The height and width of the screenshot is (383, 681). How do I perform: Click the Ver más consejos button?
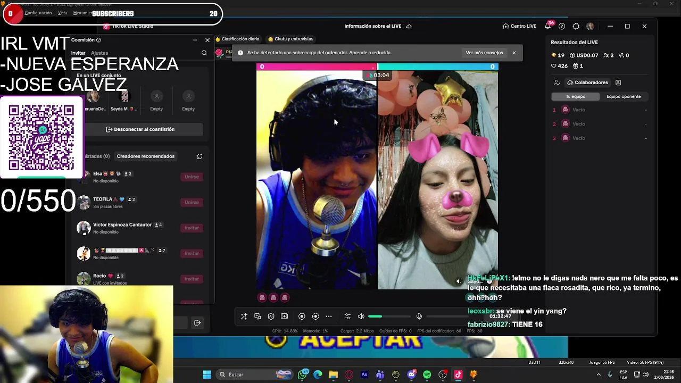[x=484, y=53]
